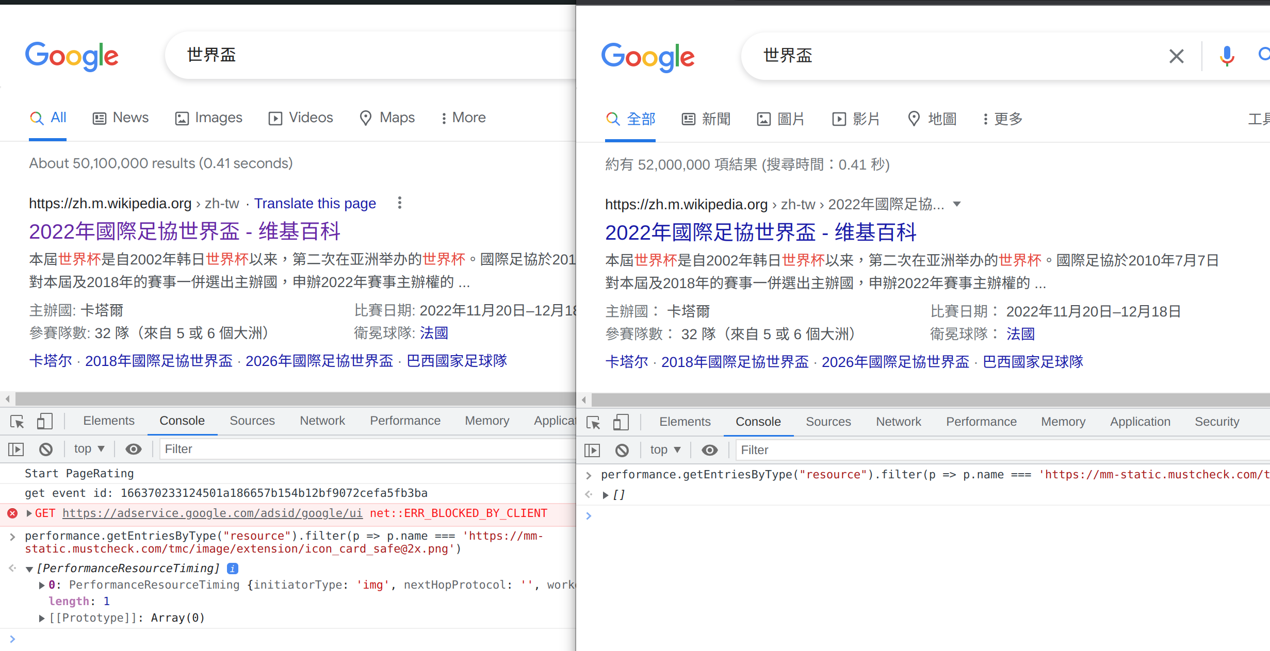
Task: Click the blue info badge next to PerformanceResourceTiming
Action: coord(233,569)
